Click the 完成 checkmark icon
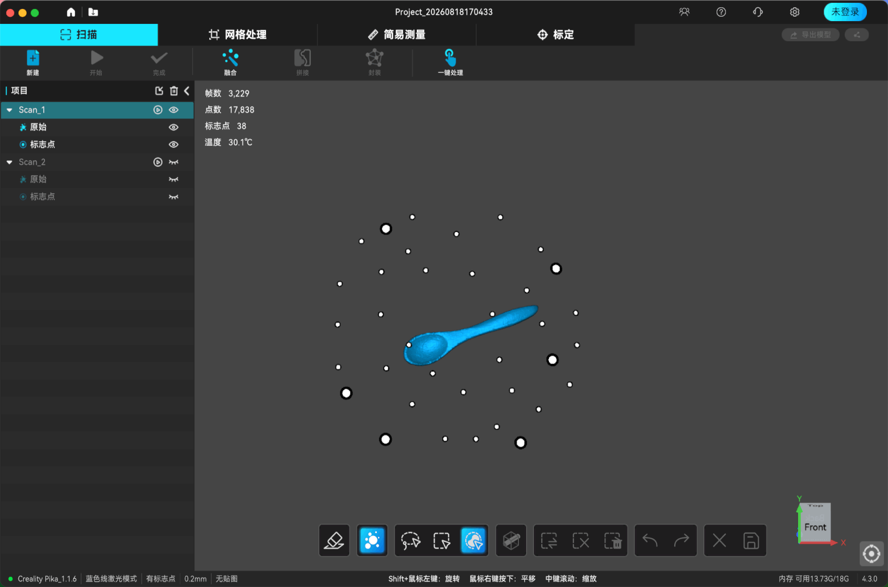 159,58
